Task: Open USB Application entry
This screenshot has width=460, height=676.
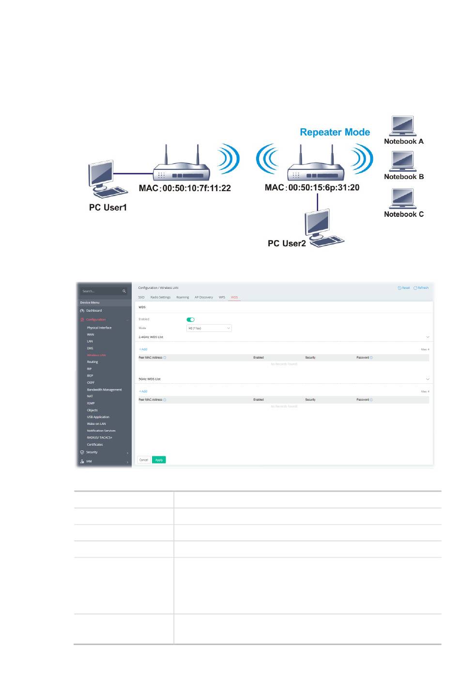Action: pyautogui.click(x=98, y=417)
